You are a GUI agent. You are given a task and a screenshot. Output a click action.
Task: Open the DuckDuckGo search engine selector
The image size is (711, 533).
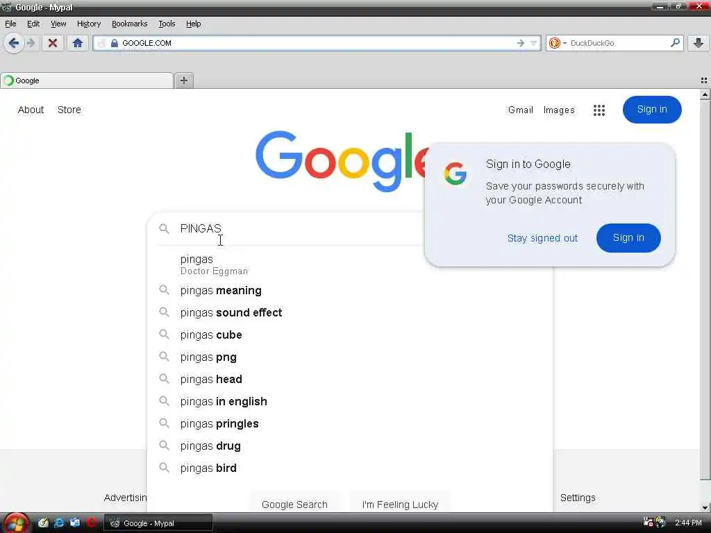coord(558,43)
